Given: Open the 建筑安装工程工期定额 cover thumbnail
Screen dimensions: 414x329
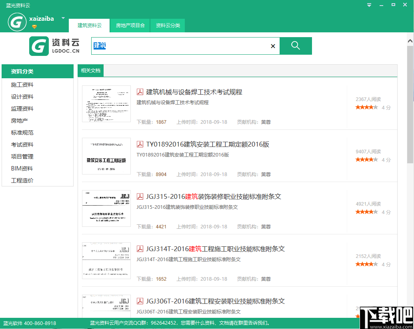Looking at the screenshot, I should coord(106,156).
